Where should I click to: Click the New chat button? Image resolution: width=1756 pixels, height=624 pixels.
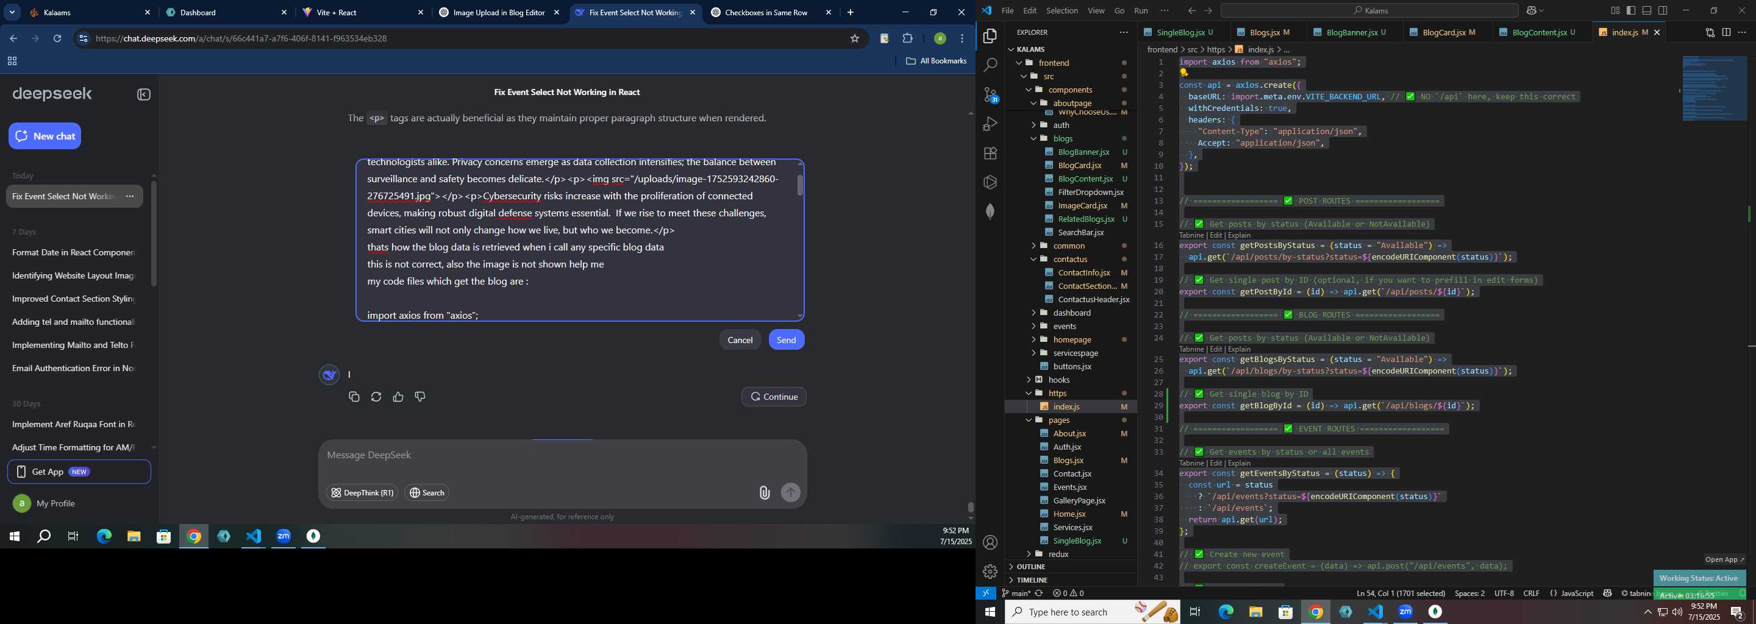coord(45,136)
